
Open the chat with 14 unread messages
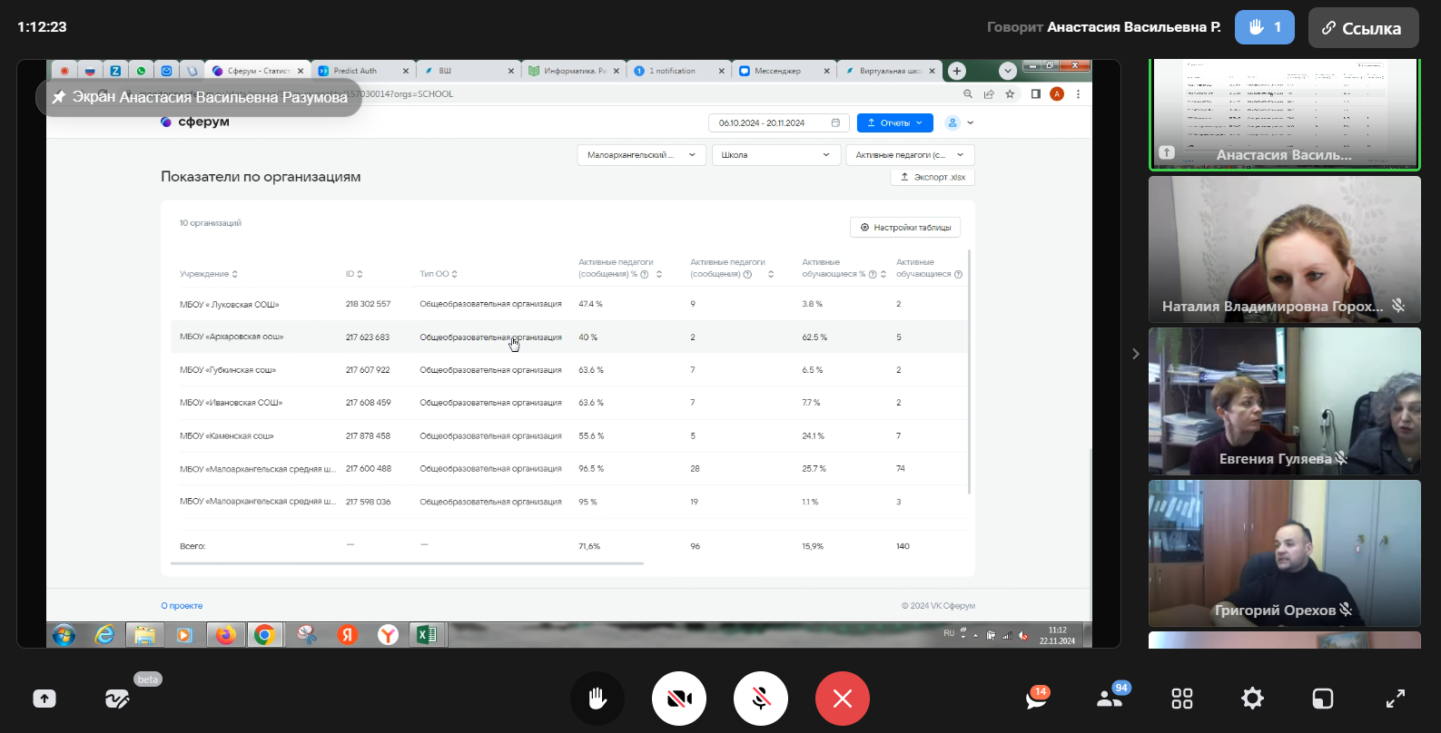click(x=1036, y=699)
